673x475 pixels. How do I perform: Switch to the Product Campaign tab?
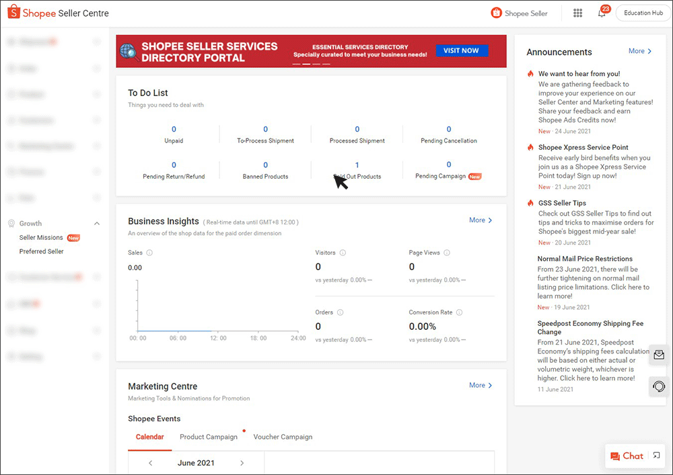[209, 437]
